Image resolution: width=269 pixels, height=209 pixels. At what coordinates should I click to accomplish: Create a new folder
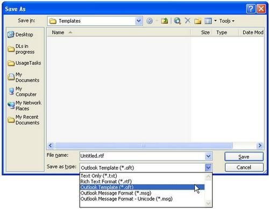coord(197,21)
